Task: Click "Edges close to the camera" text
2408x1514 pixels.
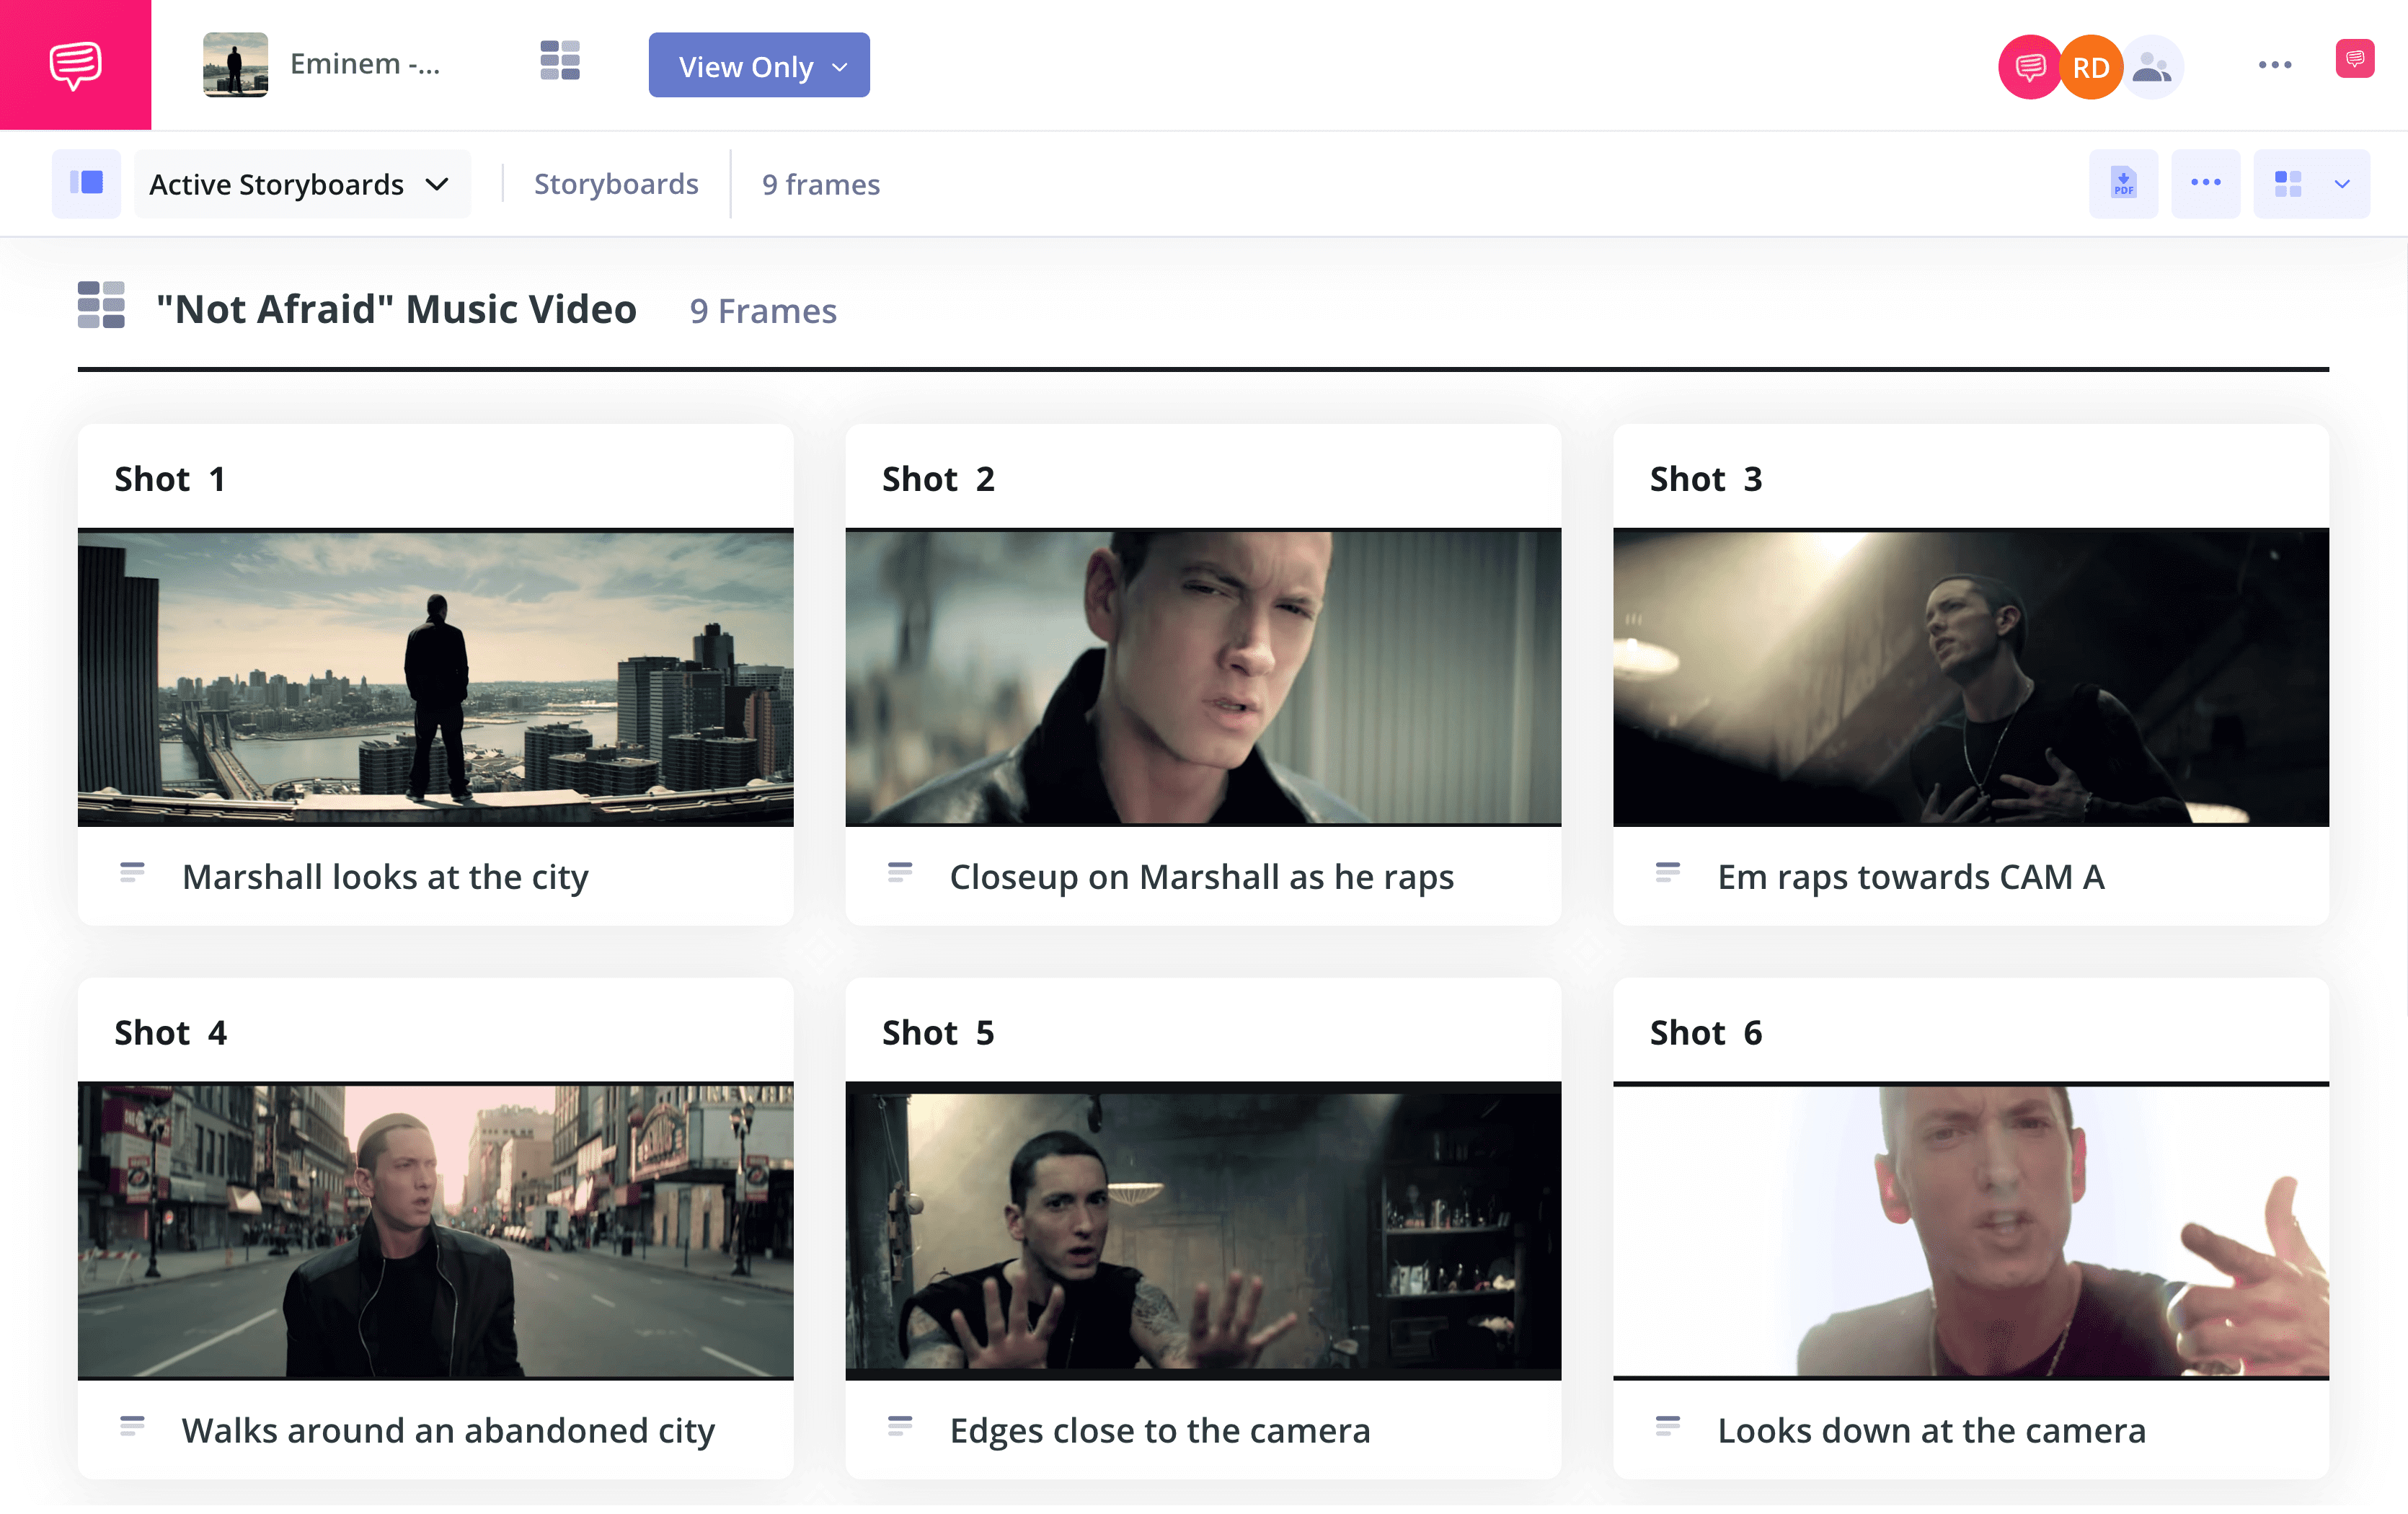Action: (x=1160, y=1431)
